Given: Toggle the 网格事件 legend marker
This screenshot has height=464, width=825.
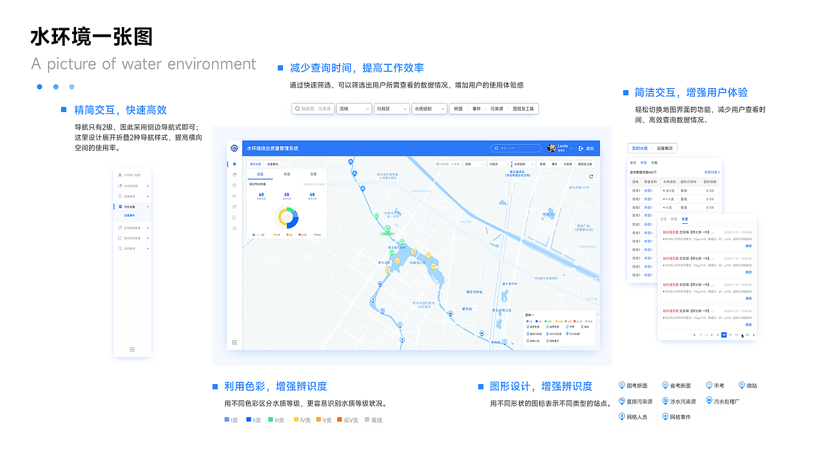Looking at the screenshot, I should point(665,416).
